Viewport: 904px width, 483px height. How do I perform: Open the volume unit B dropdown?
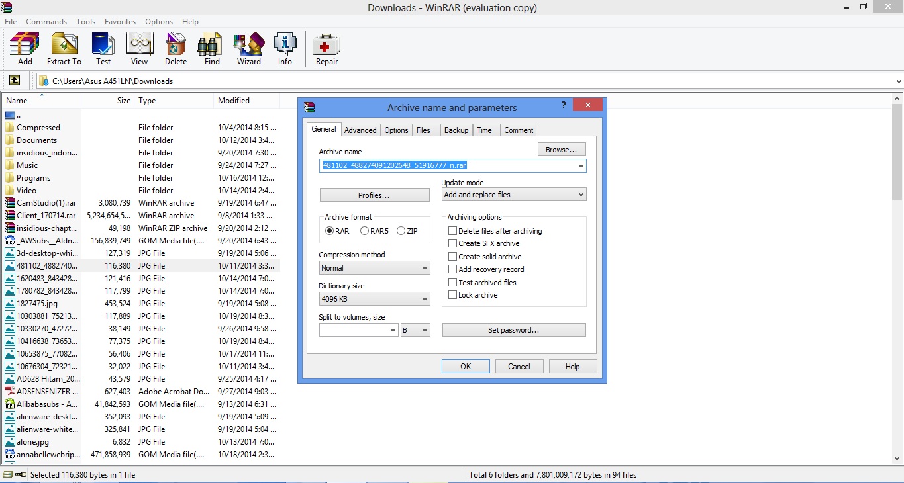click(x=415, y=329)
